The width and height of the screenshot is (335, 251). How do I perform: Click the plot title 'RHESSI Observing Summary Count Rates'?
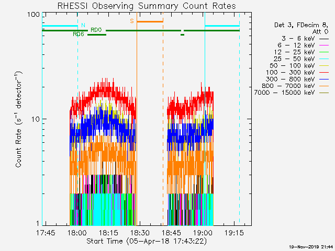147,6
